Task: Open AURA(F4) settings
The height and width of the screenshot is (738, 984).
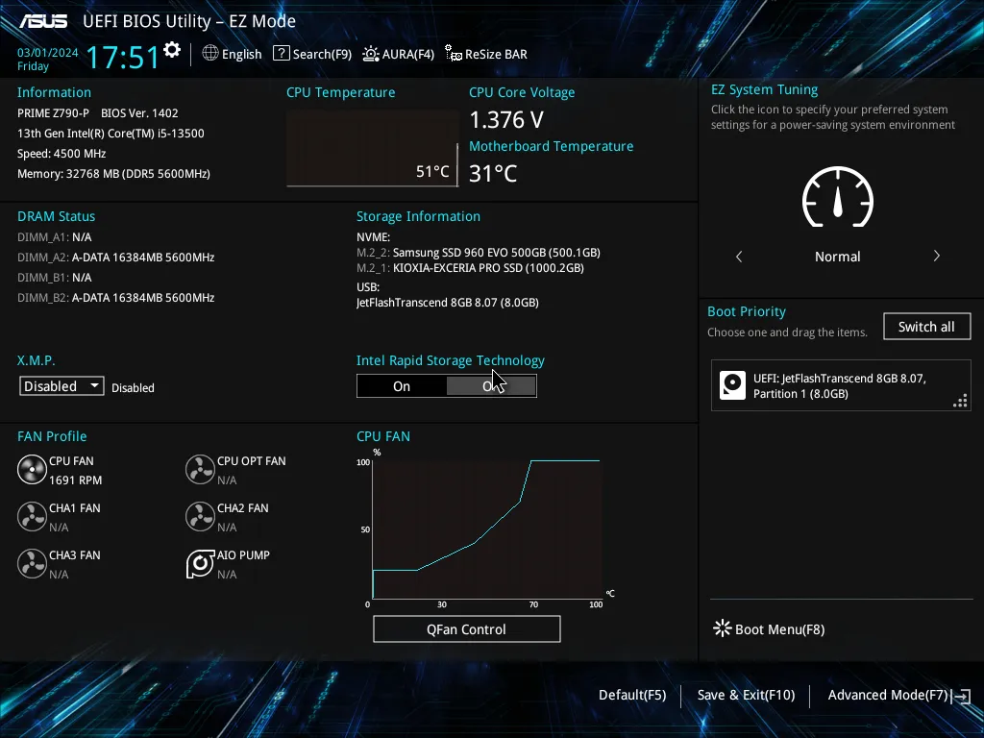Action: (399, 54)
